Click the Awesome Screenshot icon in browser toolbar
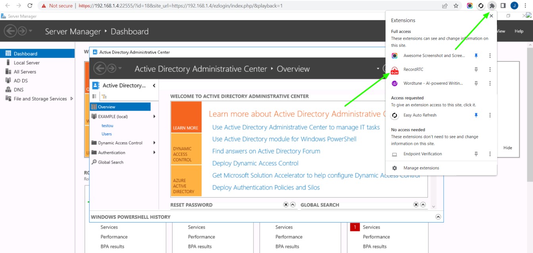The height and width of the screenshot is (253, 533). tap(470, 6)
